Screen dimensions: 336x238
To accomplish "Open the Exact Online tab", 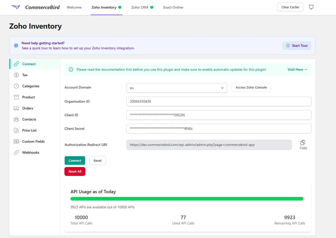I will [x=173, y=7].
